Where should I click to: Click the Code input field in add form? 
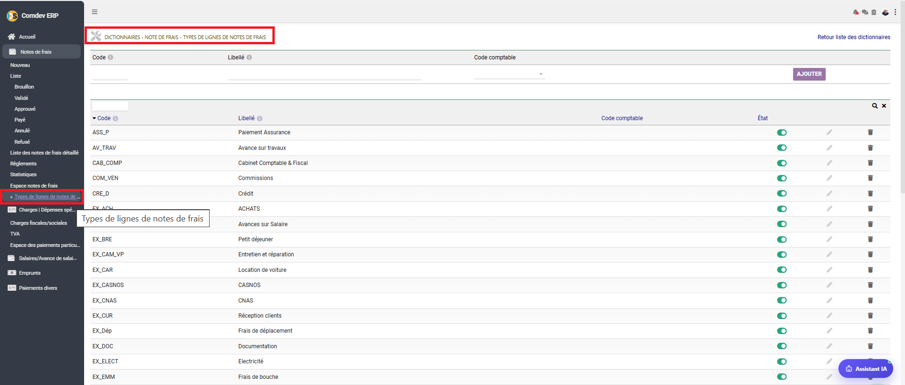click(x=110, y=74)
